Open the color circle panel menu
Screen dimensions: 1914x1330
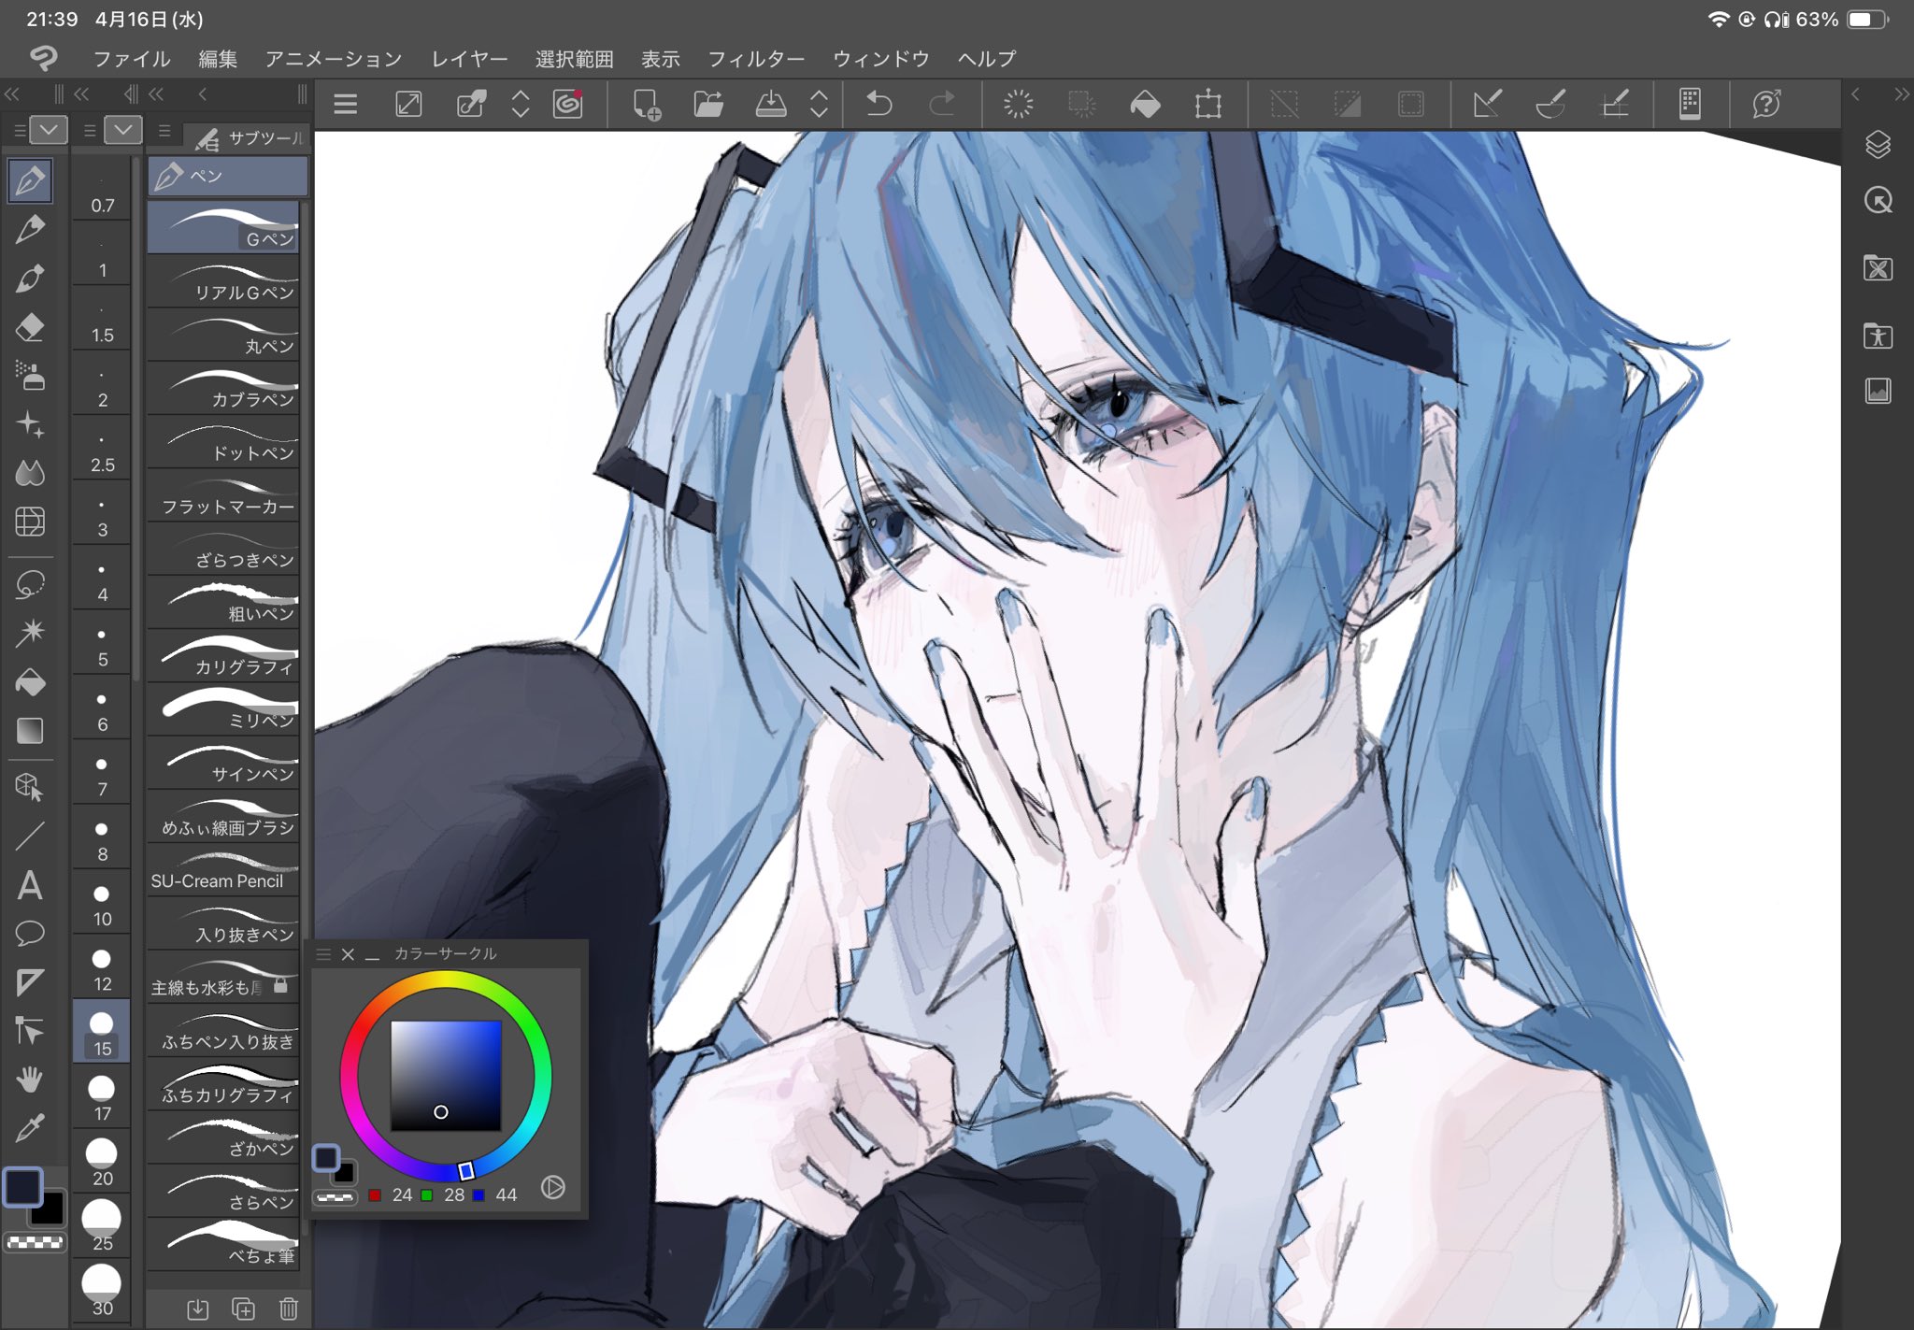pos(323,953)
